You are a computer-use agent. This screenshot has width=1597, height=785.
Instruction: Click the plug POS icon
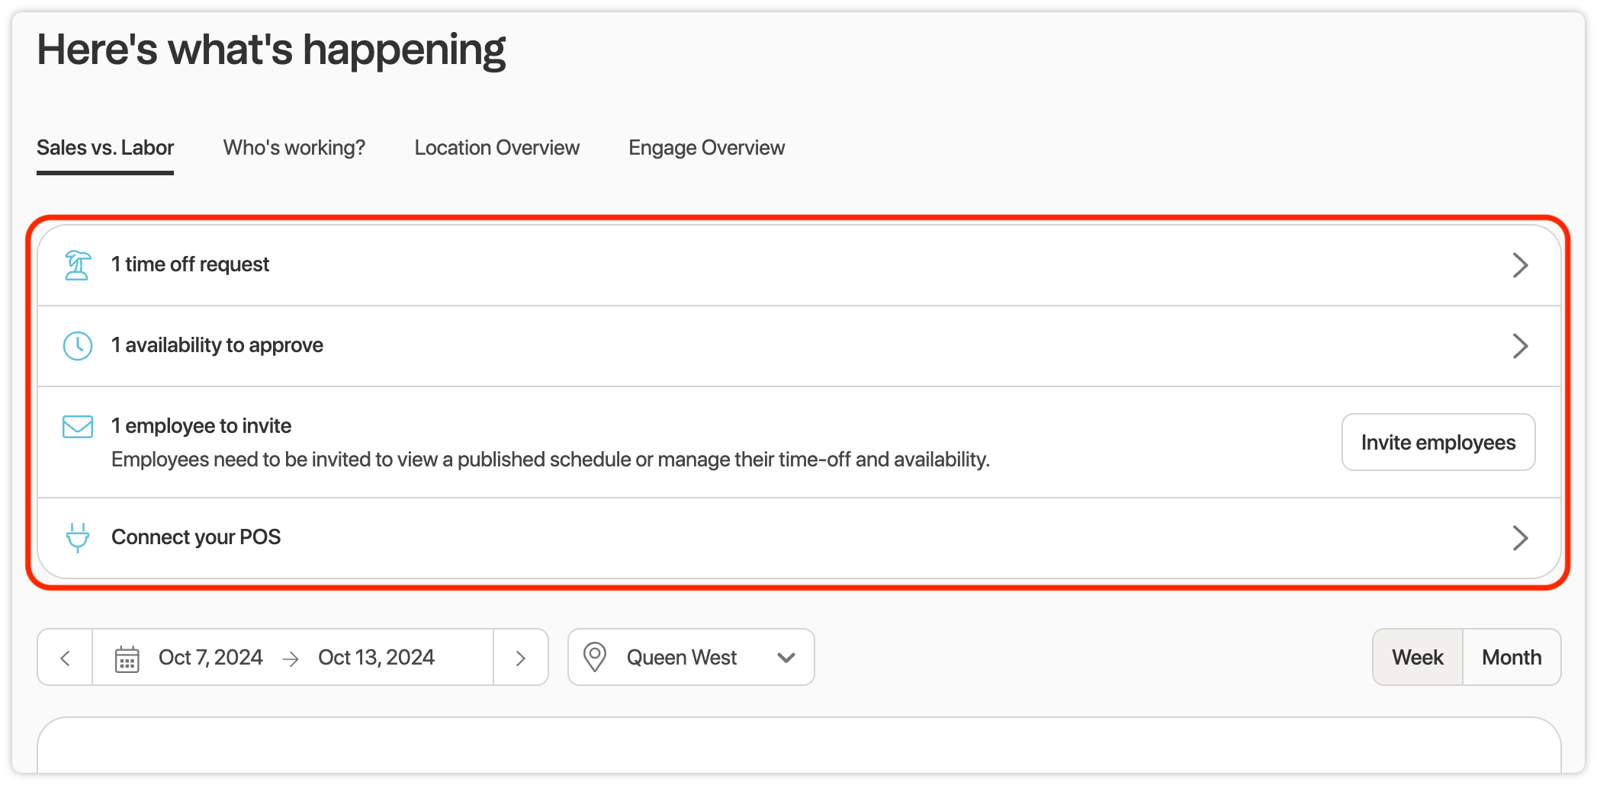77,537
